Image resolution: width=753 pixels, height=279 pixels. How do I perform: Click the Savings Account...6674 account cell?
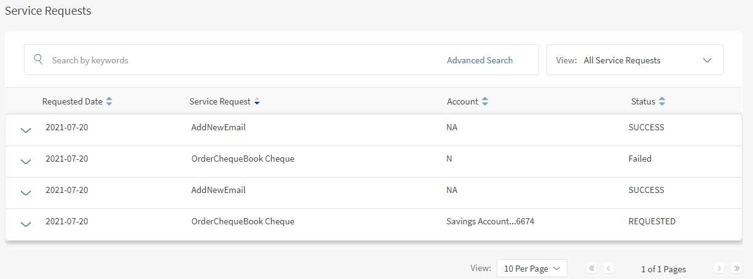(490, 221)
